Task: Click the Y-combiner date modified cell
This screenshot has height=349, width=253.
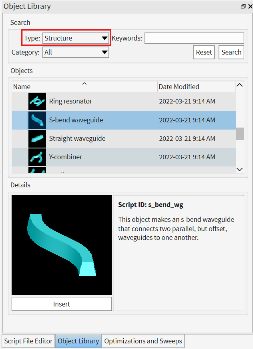Action: (x=187, y=157)
